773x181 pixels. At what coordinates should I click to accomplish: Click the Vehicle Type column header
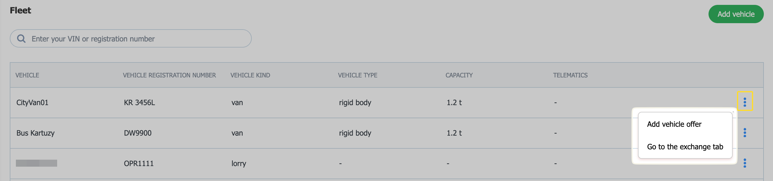357,75
